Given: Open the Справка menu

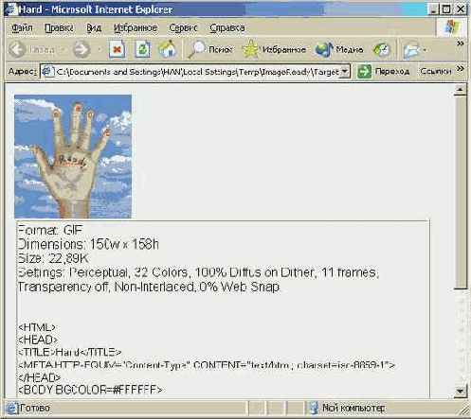Looking at the screenshot, I should pyautogui.click(x=227, y=27).
